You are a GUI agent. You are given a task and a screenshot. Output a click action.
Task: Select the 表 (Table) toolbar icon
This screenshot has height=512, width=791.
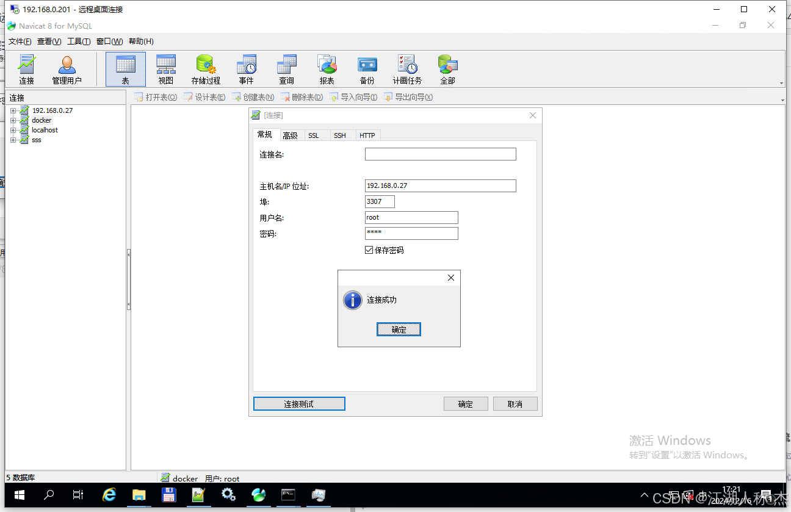tap(126, 69)
